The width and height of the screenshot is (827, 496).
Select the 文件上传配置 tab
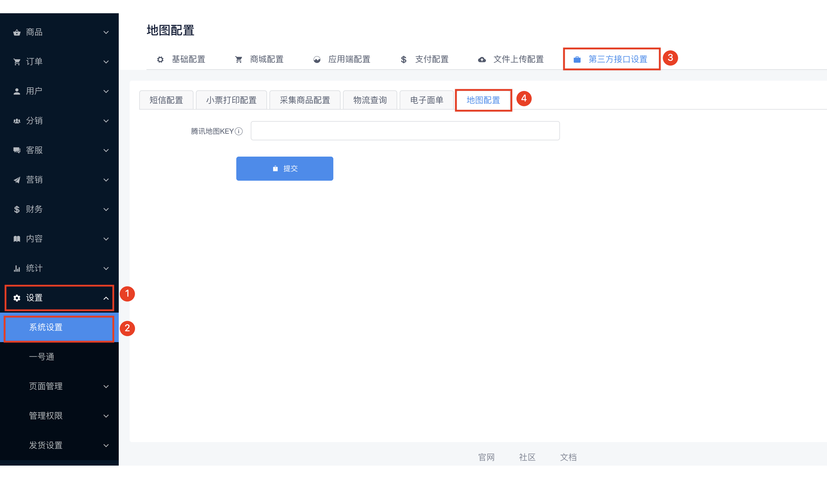[511, 60]
